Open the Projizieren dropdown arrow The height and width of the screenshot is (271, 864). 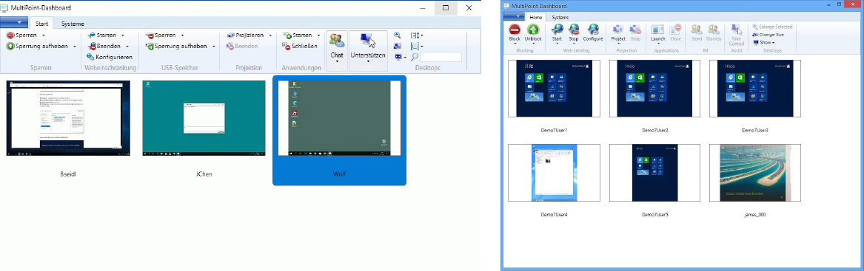270,35
